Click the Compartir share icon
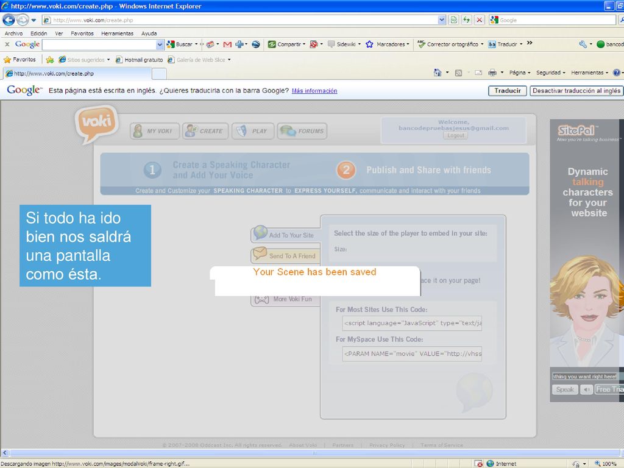The height and width of the screenshot is (468, 624). pyautogui.click(x=272, y=44)
